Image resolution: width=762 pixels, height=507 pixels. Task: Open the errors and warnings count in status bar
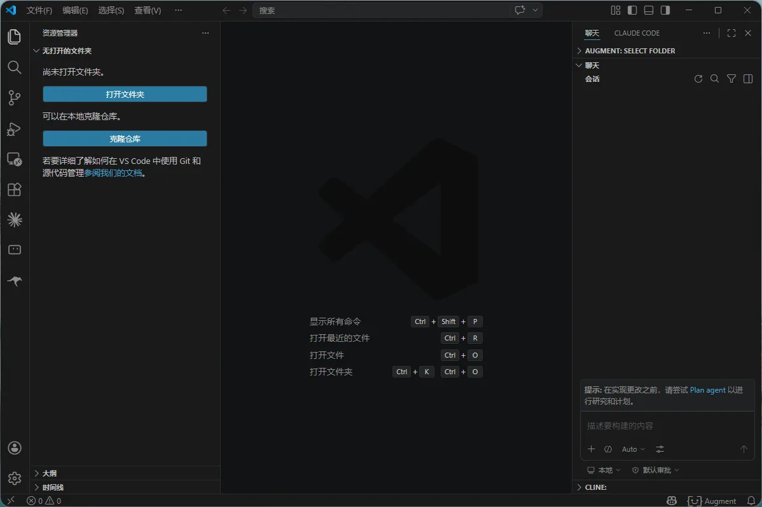tap(44, 501)
